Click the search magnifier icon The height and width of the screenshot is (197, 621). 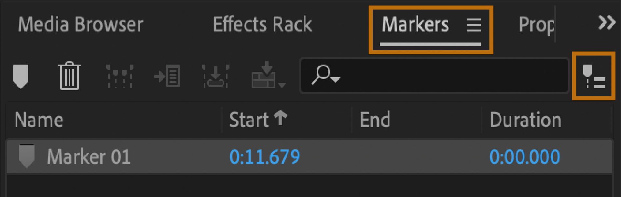[x=321, y=75]
